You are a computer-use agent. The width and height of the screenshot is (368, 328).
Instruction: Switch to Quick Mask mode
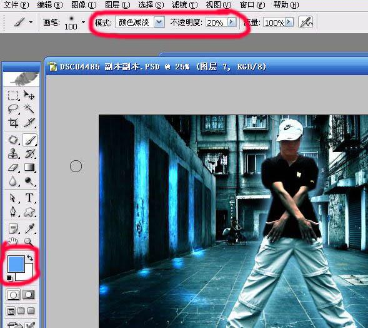pos(29,294)
